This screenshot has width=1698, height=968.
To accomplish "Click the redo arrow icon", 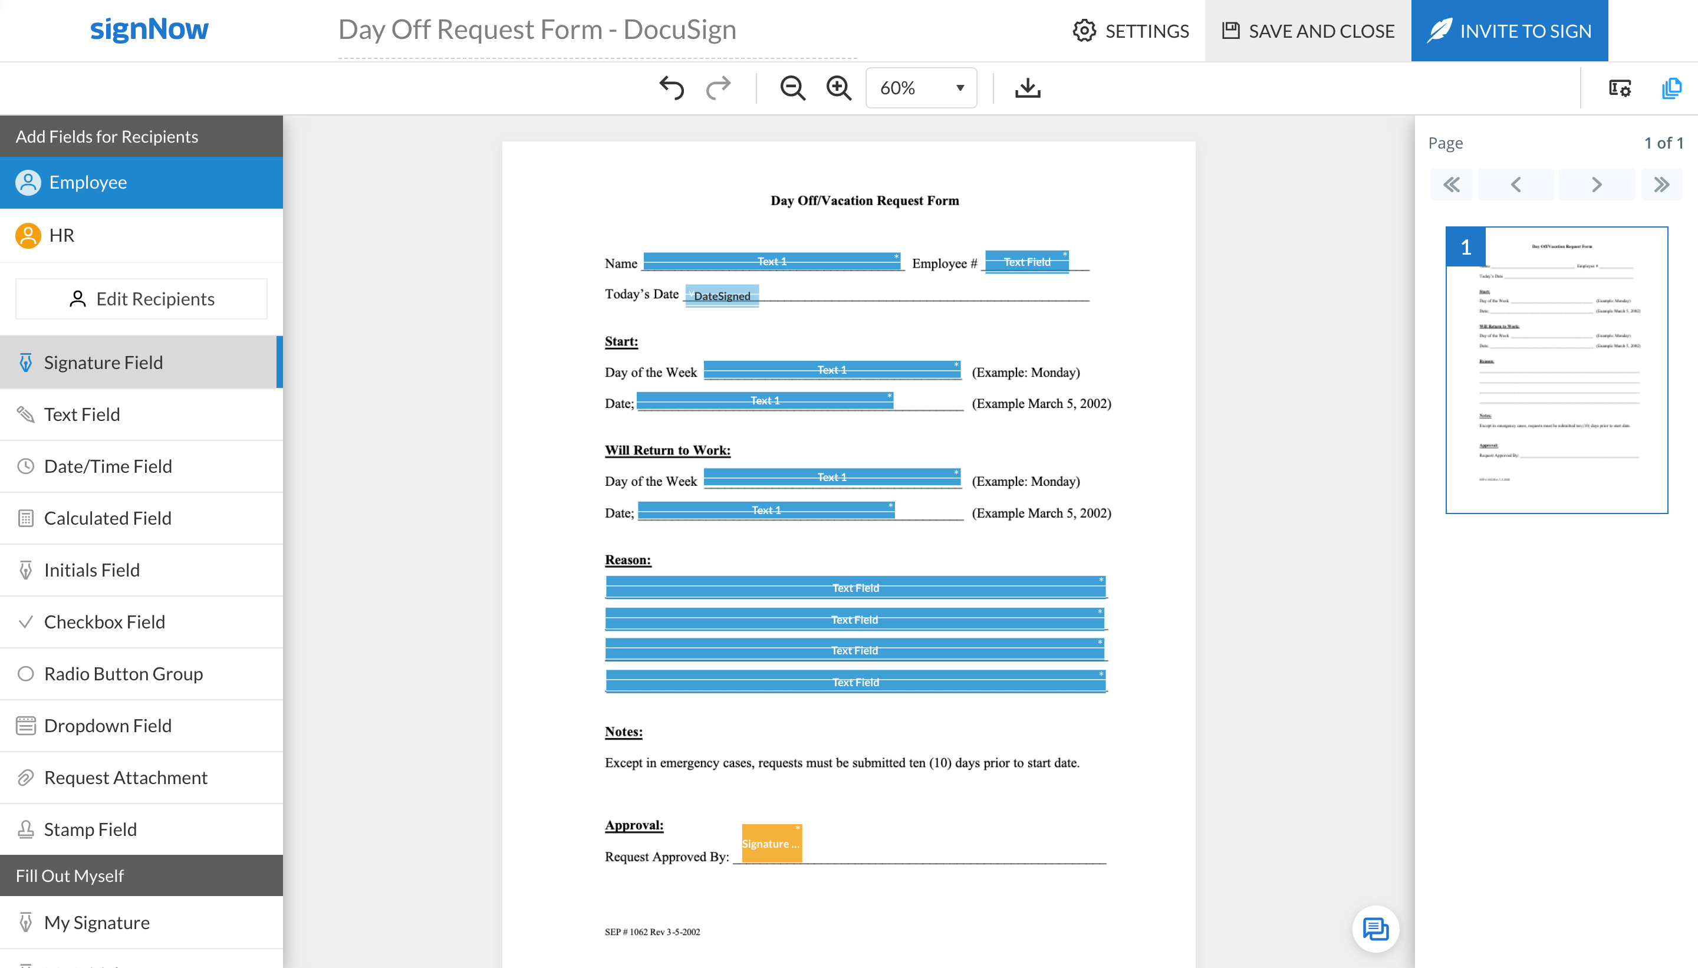I will pyautogui.click(x=718, y=88).
